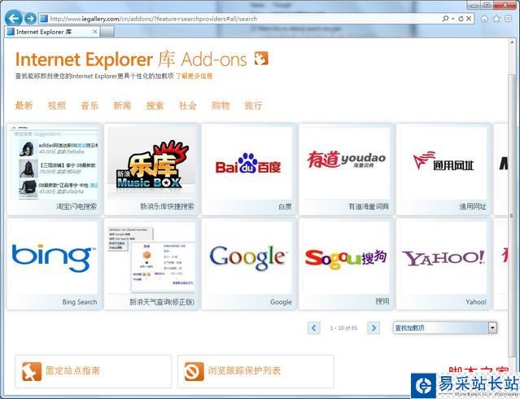Select the 社会 category
The height and width of the screenshot is (399, 520).
(188, 106)
